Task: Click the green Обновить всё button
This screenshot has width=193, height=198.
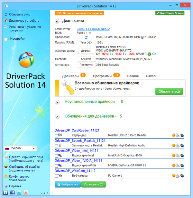Action: pos(169,92)
